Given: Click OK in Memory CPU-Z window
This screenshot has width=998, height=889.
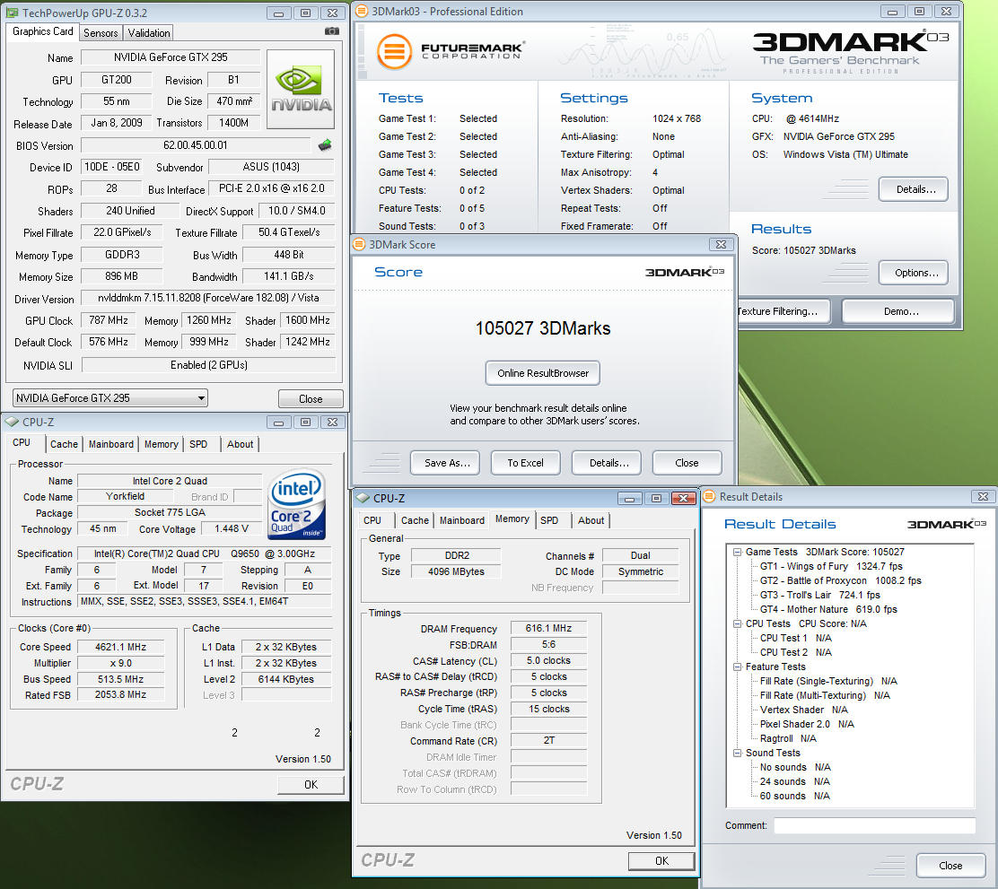Looking at the screenshot, I should point(662,861).
